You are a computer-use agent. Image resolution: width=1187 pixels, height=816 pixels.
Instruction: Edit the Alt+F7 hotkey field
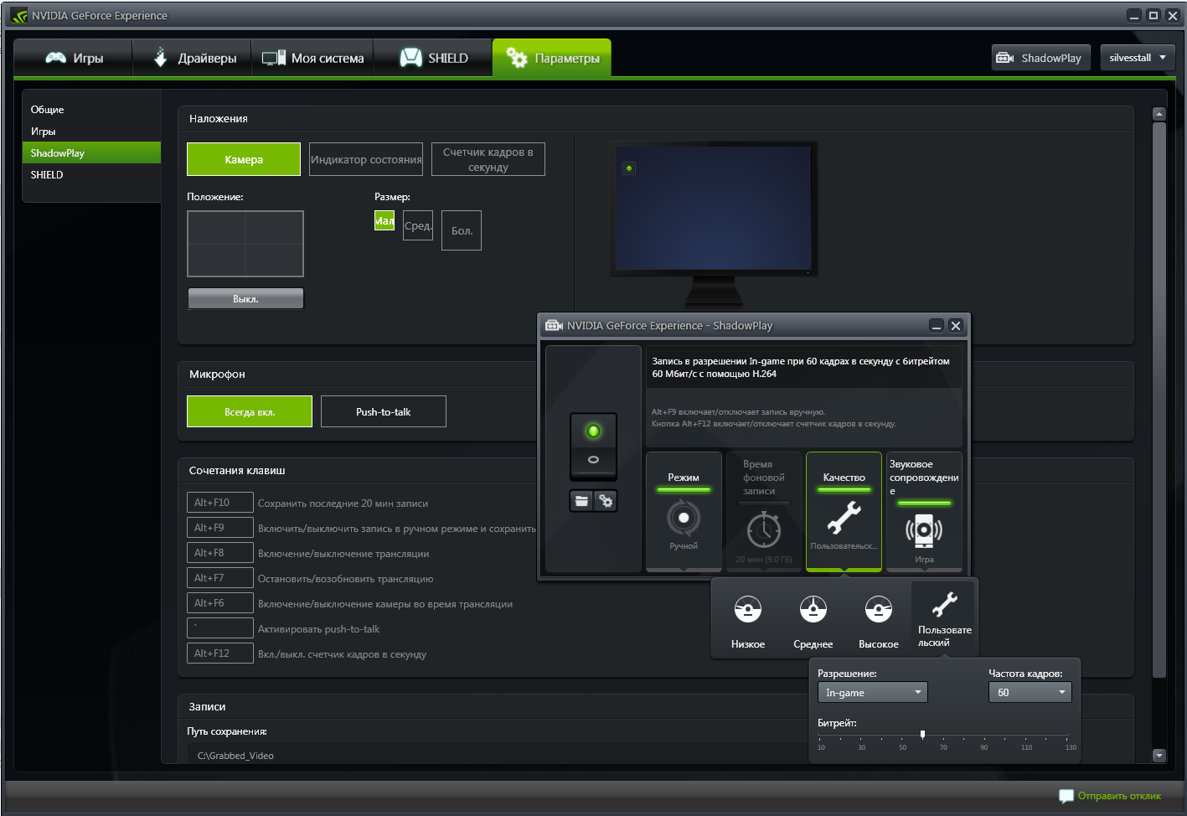click(220, 578)
